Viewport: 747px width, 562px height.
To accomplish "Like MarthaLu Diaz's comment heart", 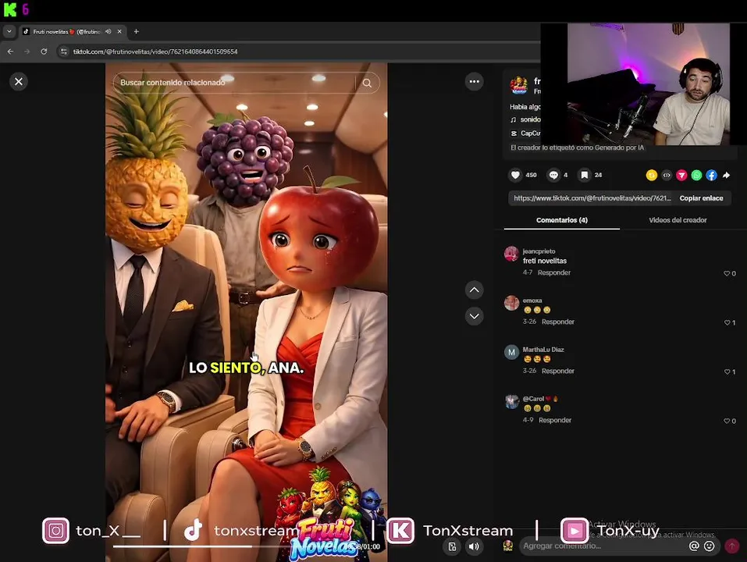I will [x=727, y=372].
